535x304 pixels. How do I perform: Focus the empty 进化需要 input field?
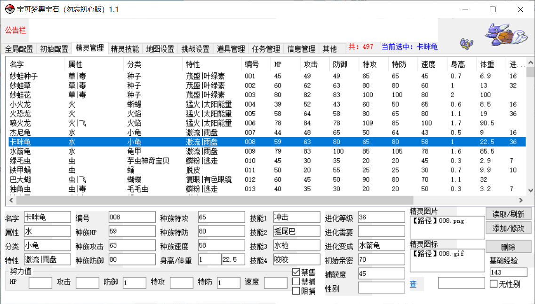(382, 232)
